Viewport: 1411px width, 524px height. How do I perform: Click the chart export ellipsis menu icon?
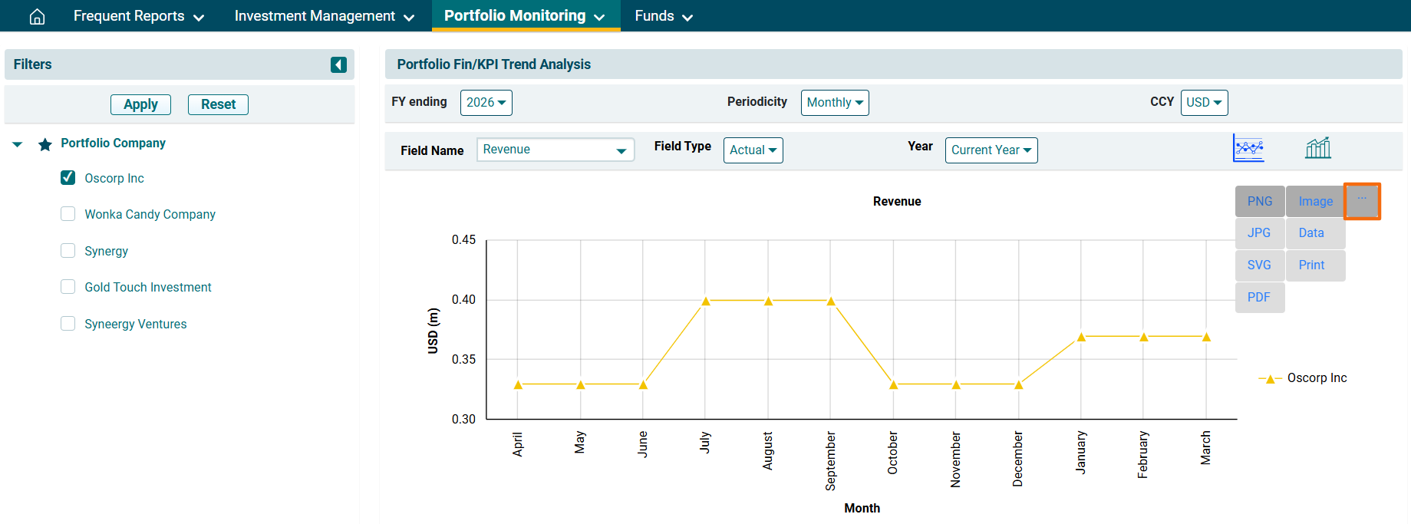(x=1362, y=200)
